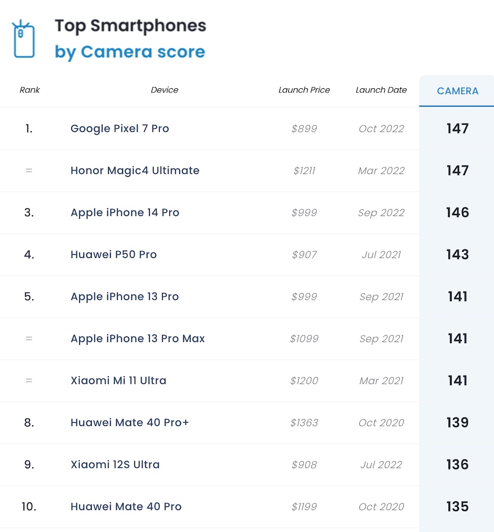Open the Xiaomi Mi 11 Ultra link
494x532 pixels.
[118, 380]
